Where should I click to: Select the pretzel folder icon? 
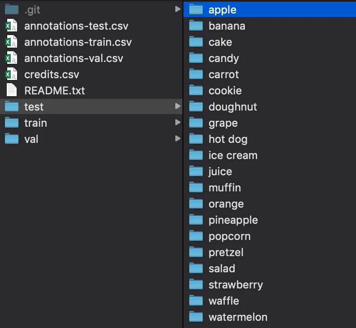[196, 252]
